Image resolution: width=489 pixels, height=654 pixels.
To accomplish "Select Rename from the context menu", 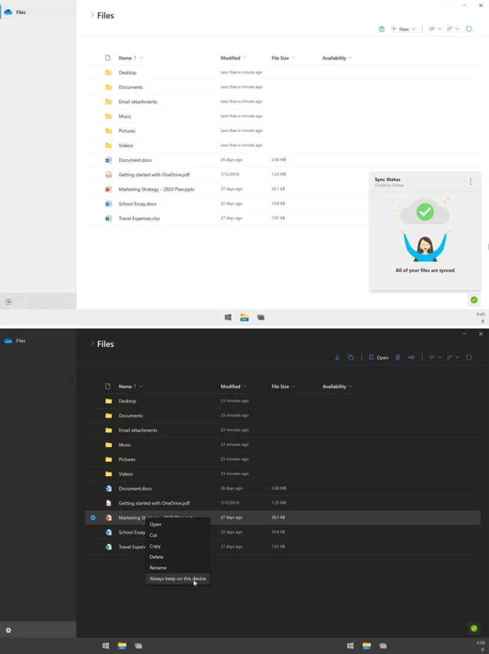I will (158, 567).
